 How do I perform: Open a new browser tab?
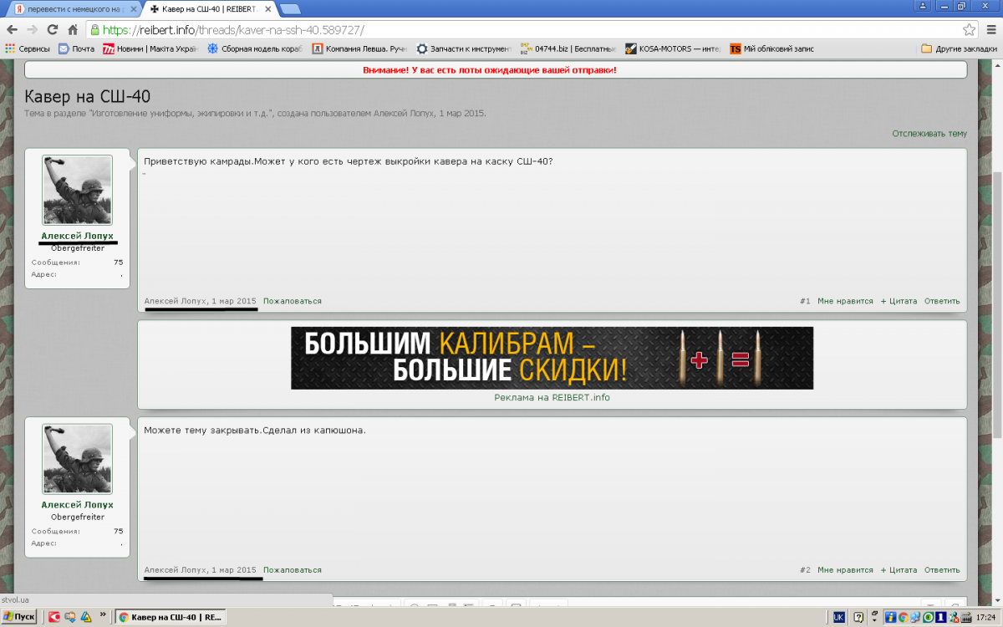pos(290,8)
